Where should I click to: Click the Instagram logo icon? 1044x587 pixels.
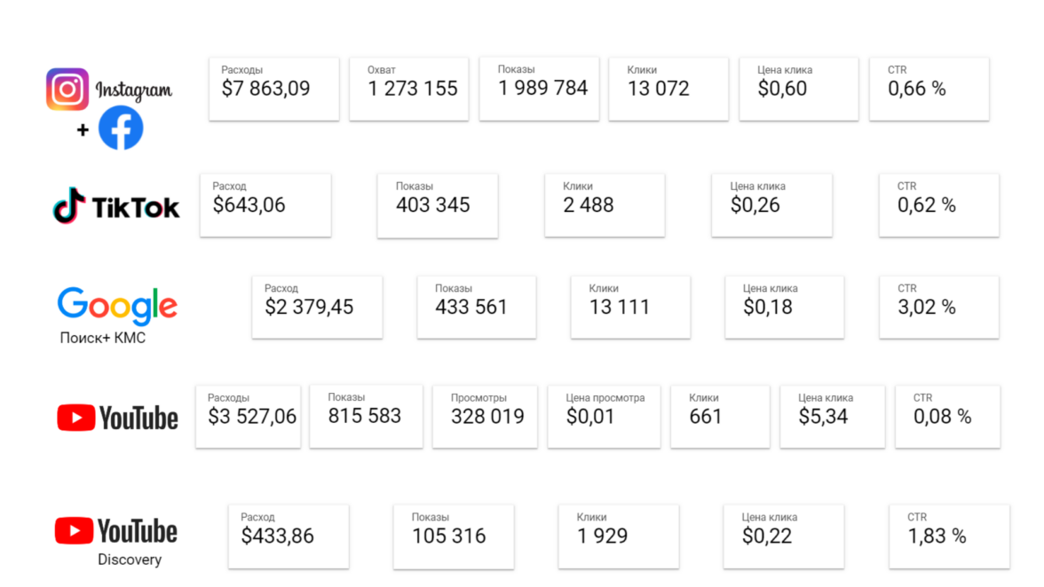(x=67, y=90)
